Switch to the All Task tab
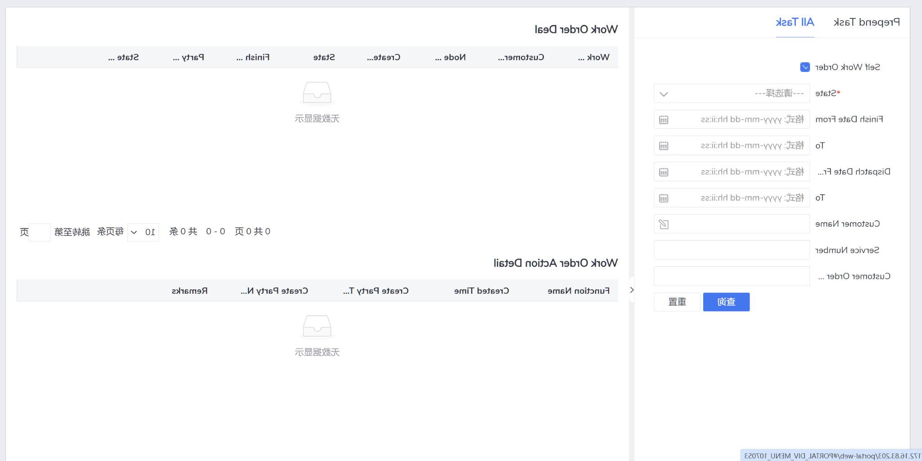 click(795, 22)
